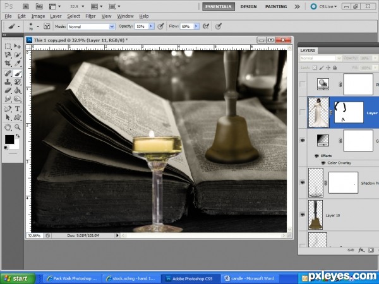Image resolution: width=379 pixels, height=284 pixels.
Task: Select the Zoom tool
Action: tap(17, 127)
